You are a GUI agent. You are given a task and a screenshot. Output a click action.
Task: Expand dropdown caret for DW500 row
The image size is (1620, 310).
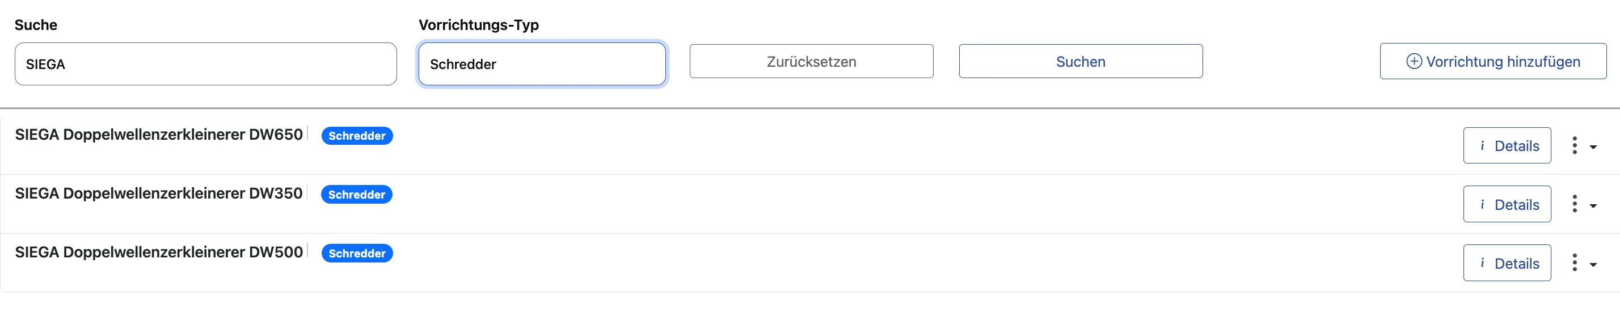point(1593,265)
